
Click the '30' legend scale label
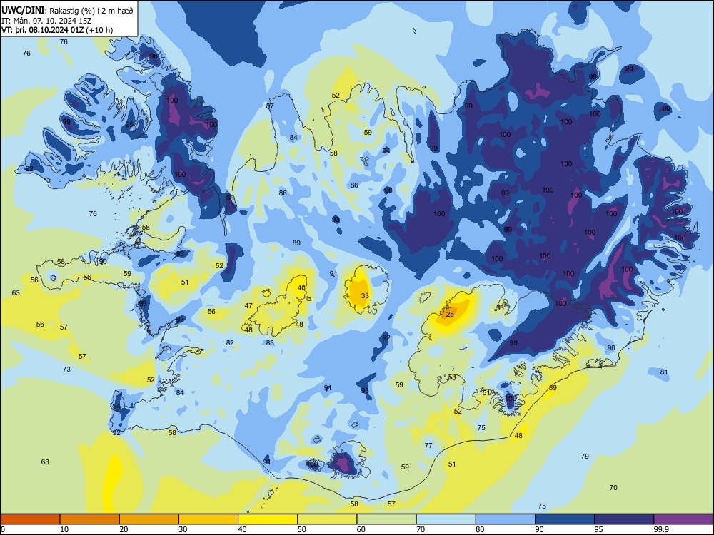click(183, 529)
